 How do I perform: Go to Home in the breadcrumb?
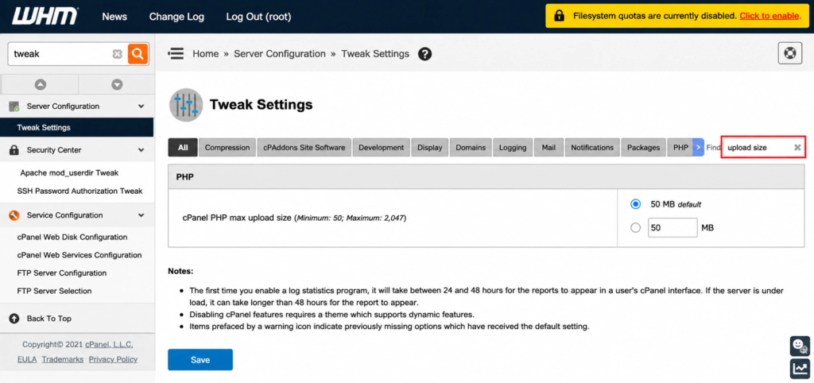[x=206, y=54]
